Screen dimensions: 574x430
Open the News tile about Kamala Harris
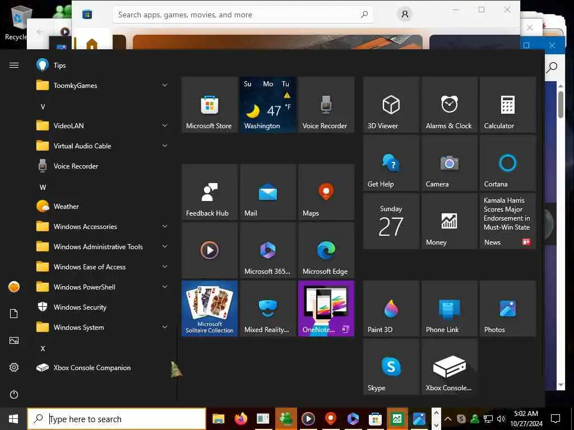coord(508,221)
